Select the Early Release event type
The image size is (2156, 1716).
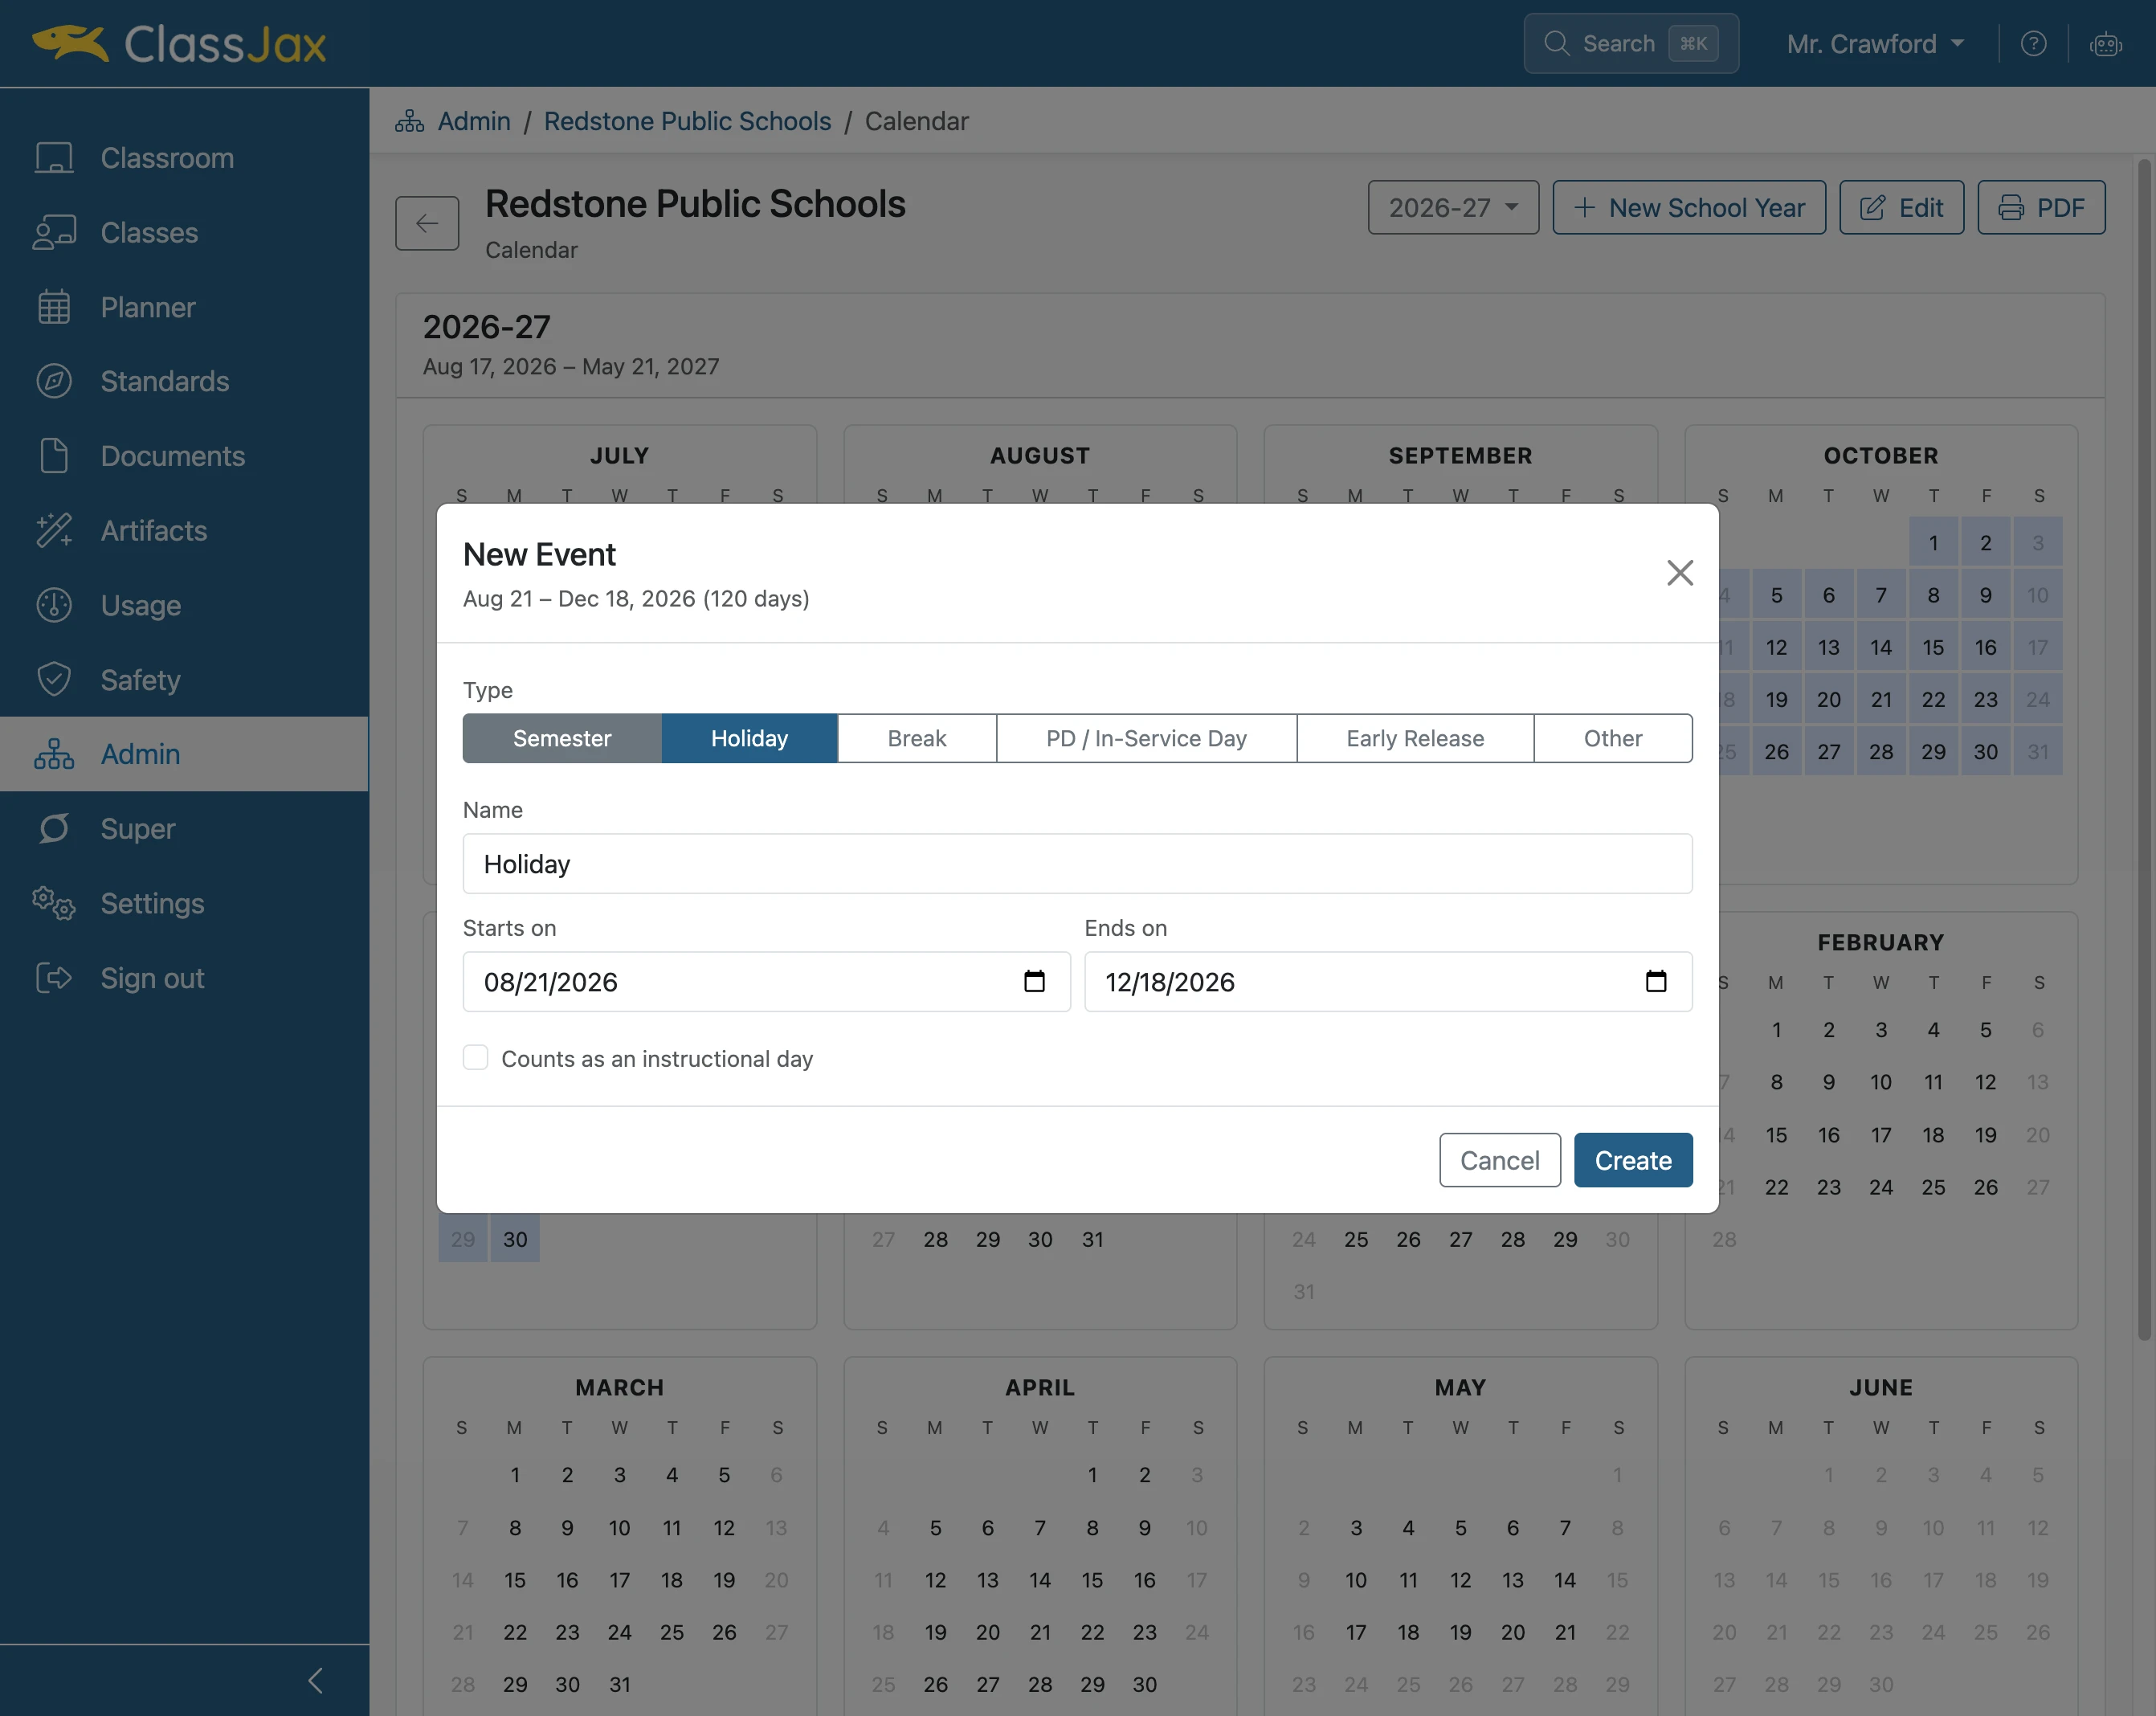[1415, 739]
